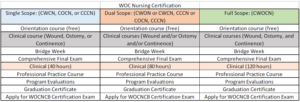The width and height of the screenshot is (300, 102).
Task: Click the green Full Scope (CWOCN) cell
Action: click(x=250, y=17)
